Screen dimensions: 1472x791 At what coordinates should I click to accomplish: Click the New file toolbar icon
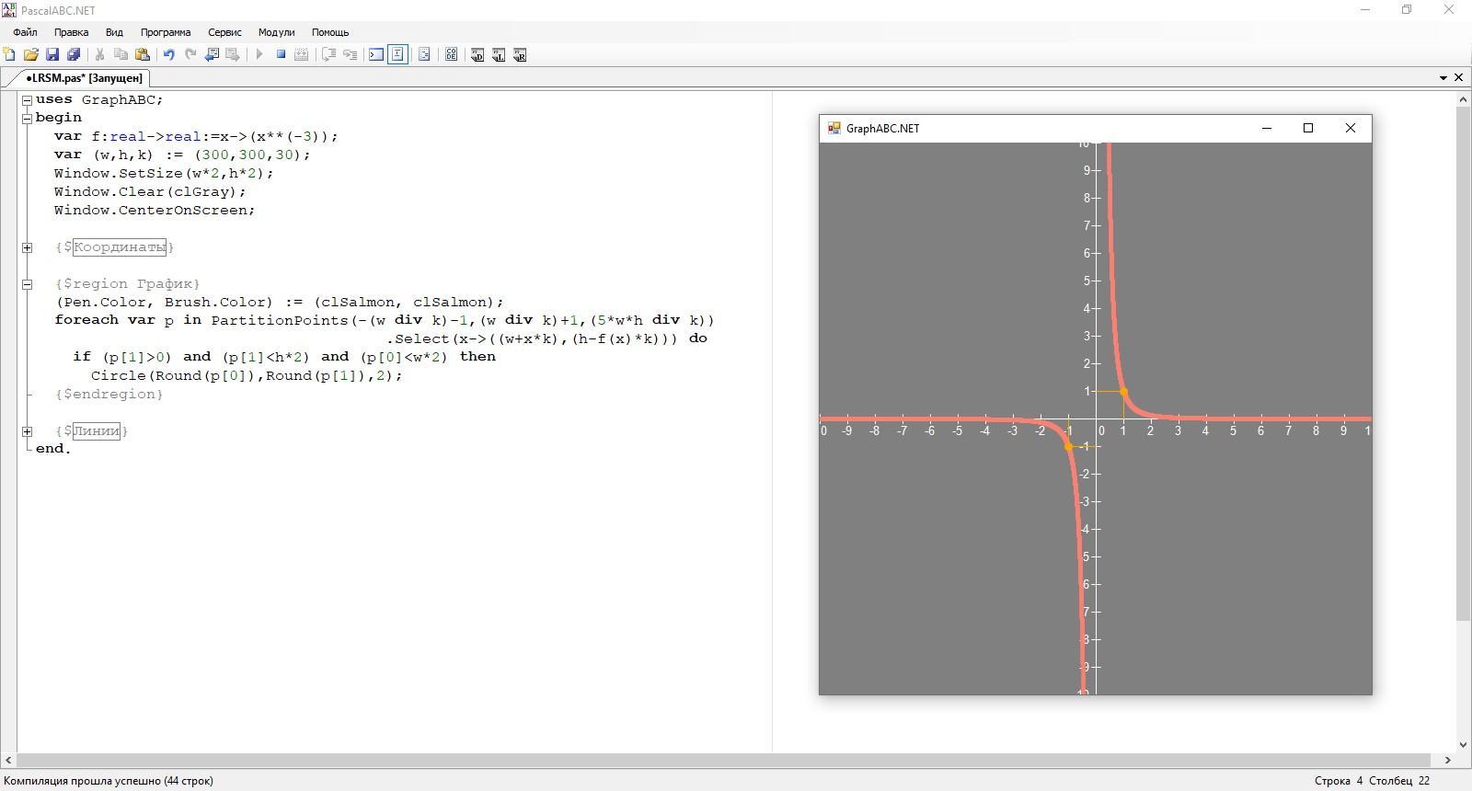(x=9, y=55)
